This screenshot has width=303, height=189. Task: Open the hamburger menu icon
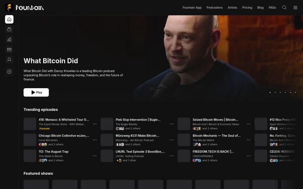pos(295,8)
